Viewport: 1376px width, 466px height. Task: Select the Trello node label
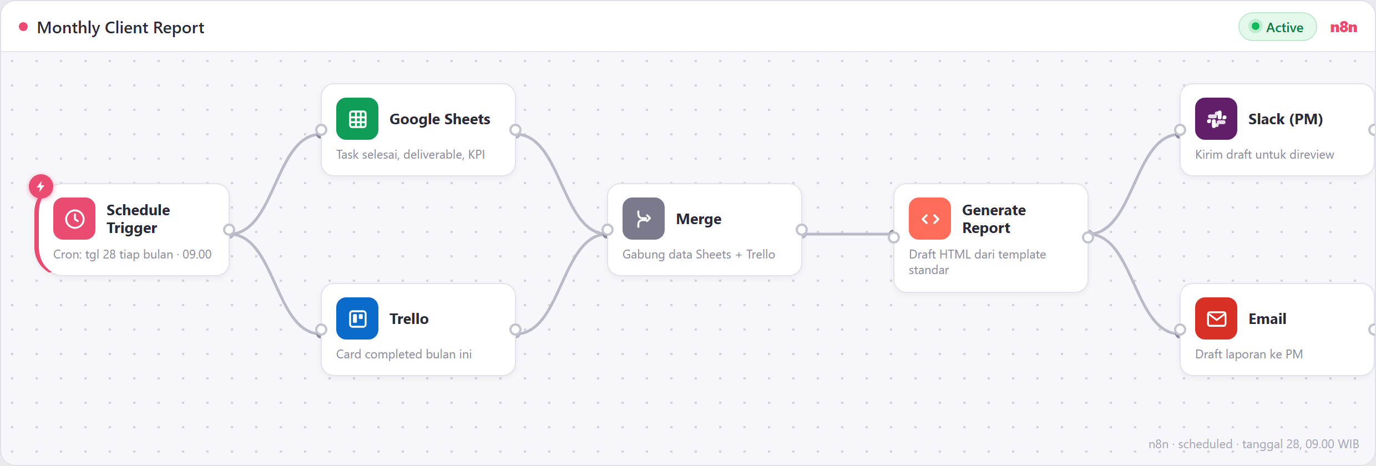tap(409, 318)
